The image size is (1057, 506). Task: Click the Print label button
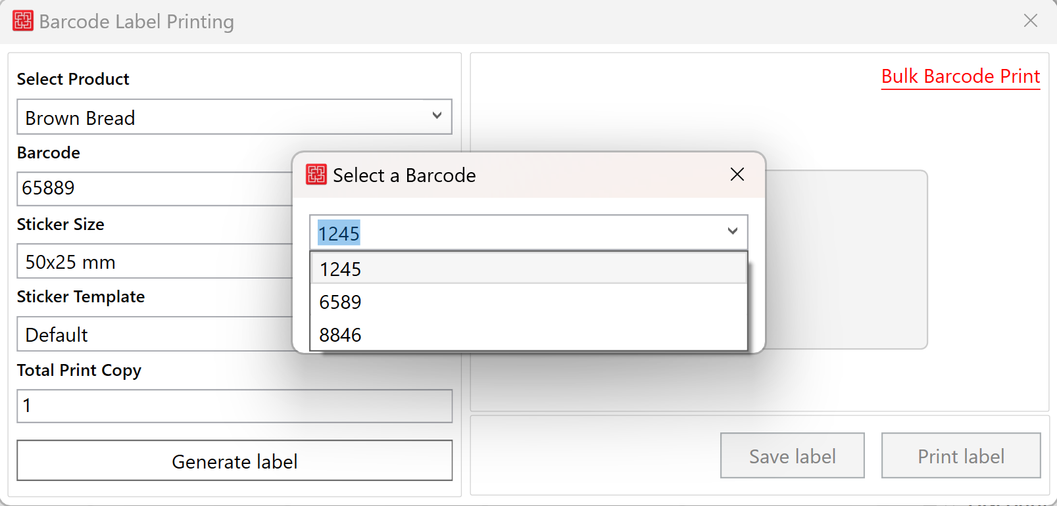pyautogui.click(x=961, y=455)
